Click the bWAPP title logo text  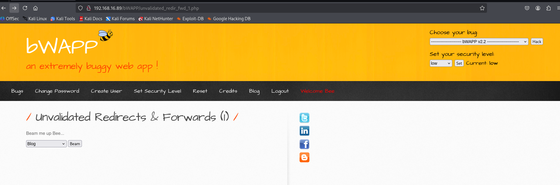click(62, 46)
